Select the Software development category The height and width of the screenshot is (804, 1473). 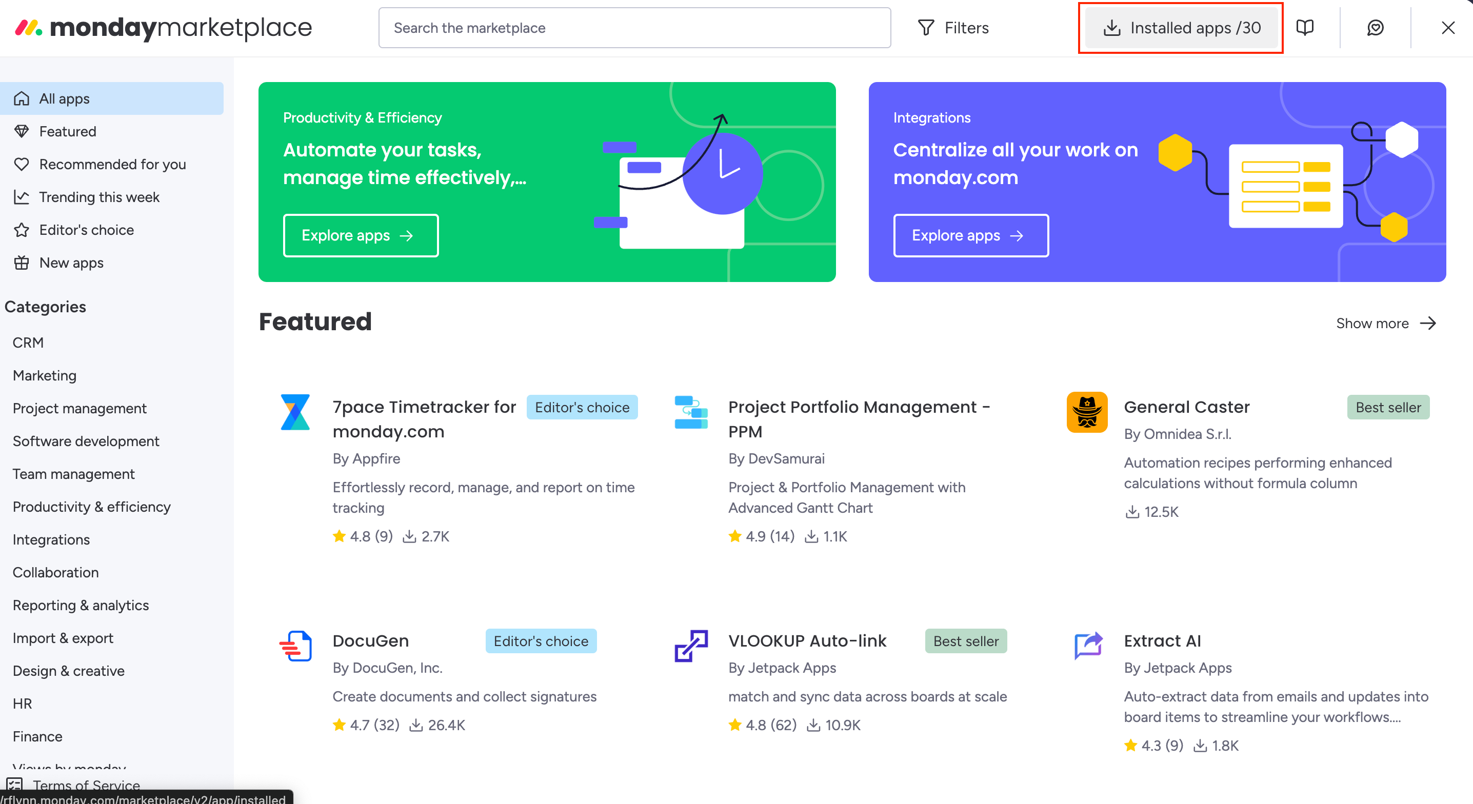[86, 441]
